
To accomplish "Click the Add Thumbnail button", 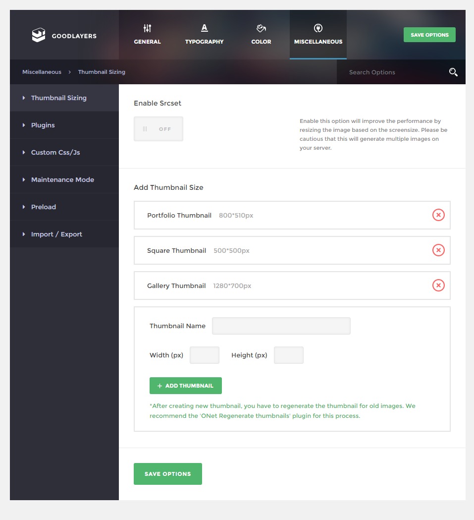I will [x=186, y=386].
